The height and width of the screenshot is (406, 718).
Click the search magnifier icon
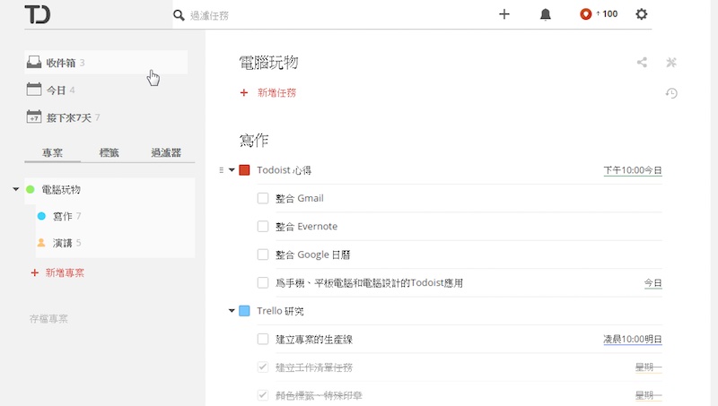[179, 15]
